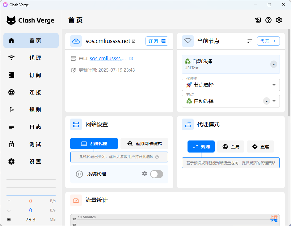Go to the 代理 proxies page in sidebar

[x=31, y=58]
